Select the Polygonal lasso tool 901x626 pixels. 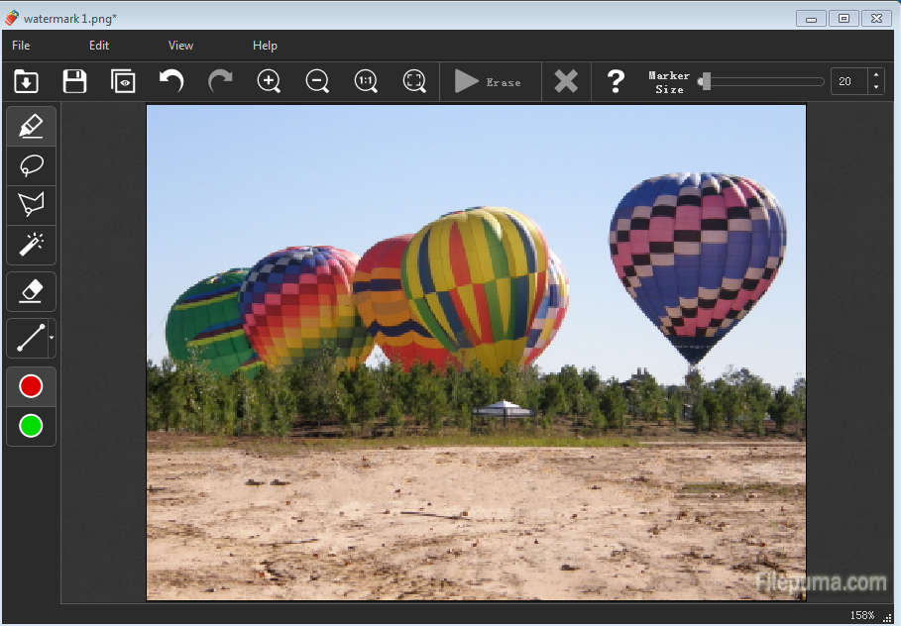tap(31, 204)
